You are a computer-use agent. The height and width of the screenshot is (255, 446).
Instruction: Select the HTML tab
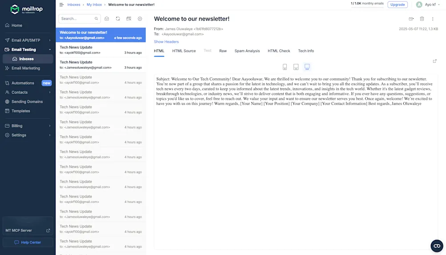pos(159,51)
